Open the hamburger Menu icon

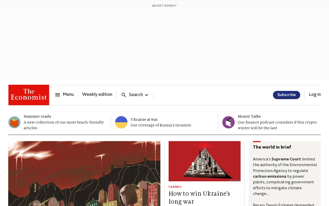58,95
